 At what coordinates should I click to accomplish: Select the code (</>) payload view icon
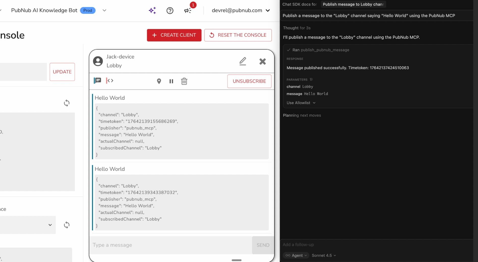click(x=109, y=80)
